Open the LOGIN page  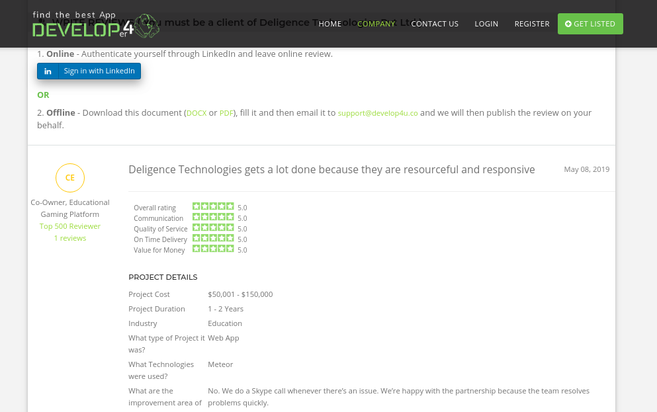point(486,24)
